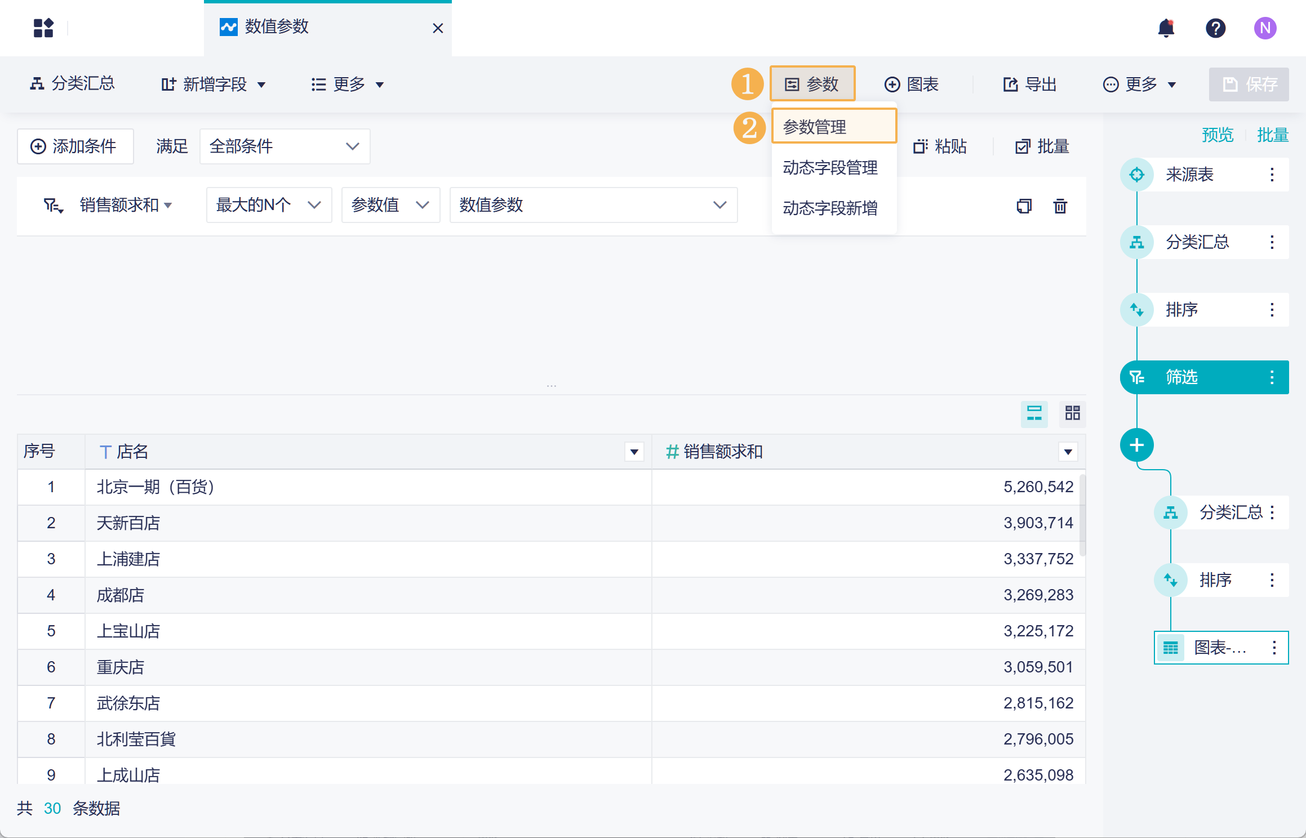1306x838 pixels.
Task: Open the help question mark icon
Action: pos(1215,28)
